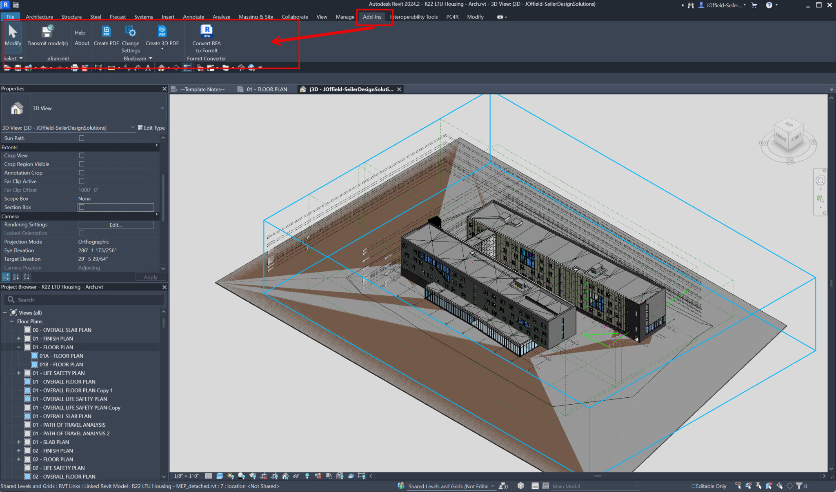Image resolution: width=836 pixels, height=492 pixels.
Task: Click the Unlocked 3D View house icon
Action: click(285, 476)
